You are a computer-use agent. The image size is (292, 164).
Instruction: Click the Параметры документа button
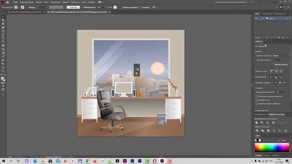(x=130, y=7)
